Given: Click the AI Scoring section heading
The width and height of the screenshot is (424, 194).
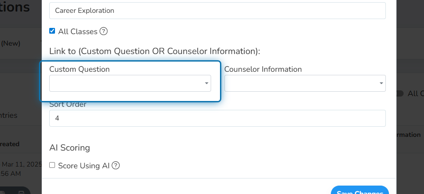Looking at the screenshot, I should (70, 148).
